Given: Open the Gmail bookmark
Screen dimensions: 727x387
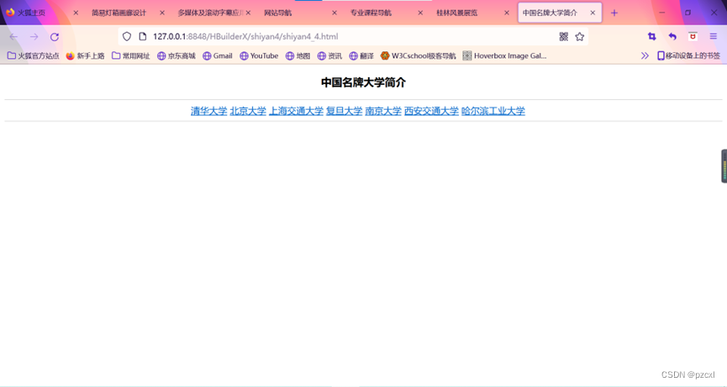Looking at the screenshot, I should click(x=218, y=55).
